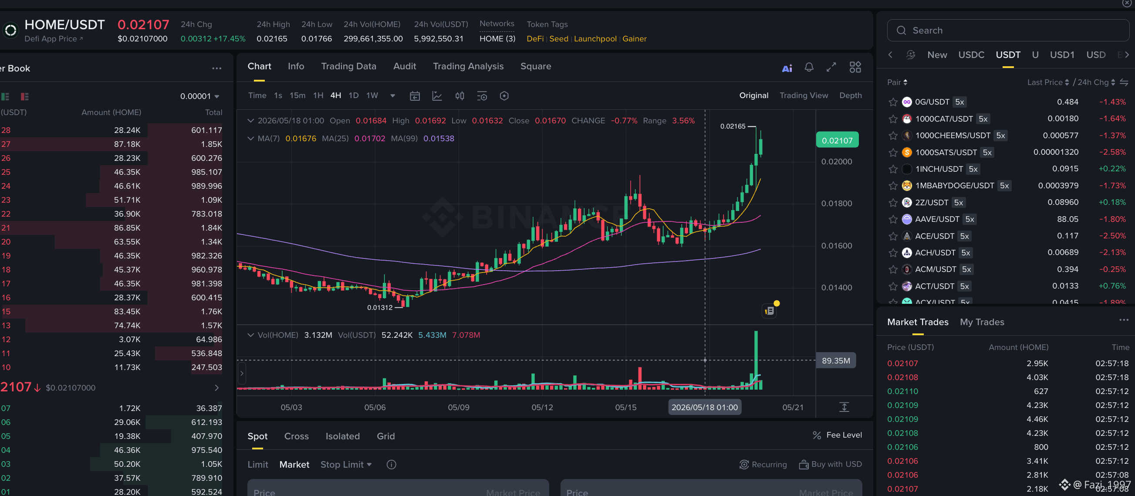Open the Defi App Price link
Screen dimensions: 1135x496
[53, 39]
